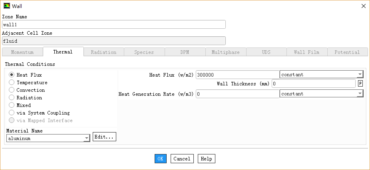Focus the Zone Name text field

114,24
